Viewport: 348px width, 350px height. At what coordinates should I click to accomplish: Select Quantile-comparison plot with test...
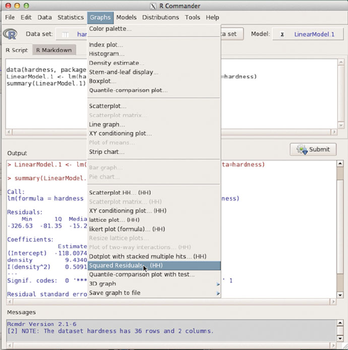[x=154, y=274]
